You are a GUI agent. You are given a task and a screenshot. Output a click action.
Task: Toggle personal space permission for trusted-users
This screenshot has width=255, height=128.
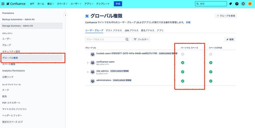pos(183,54)
